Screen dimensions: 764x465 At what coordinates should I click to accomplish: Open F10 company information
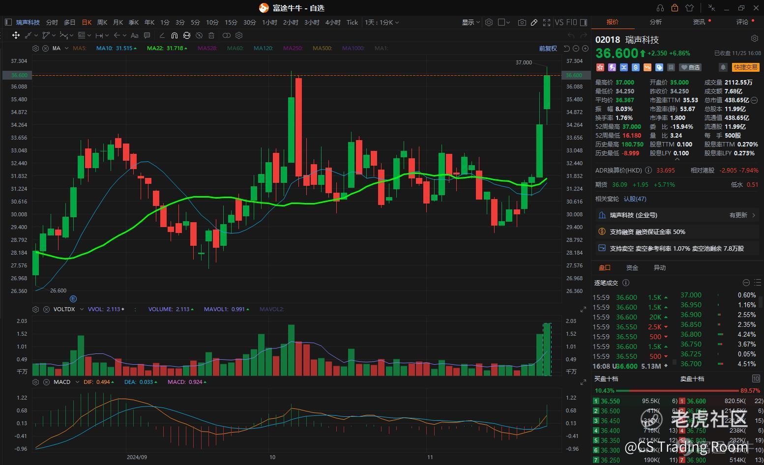pos(571,22)
